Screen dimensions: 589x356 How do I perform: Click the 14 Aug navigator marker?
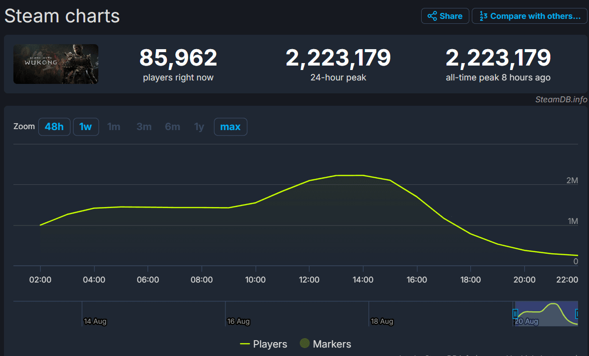[95, 321]
